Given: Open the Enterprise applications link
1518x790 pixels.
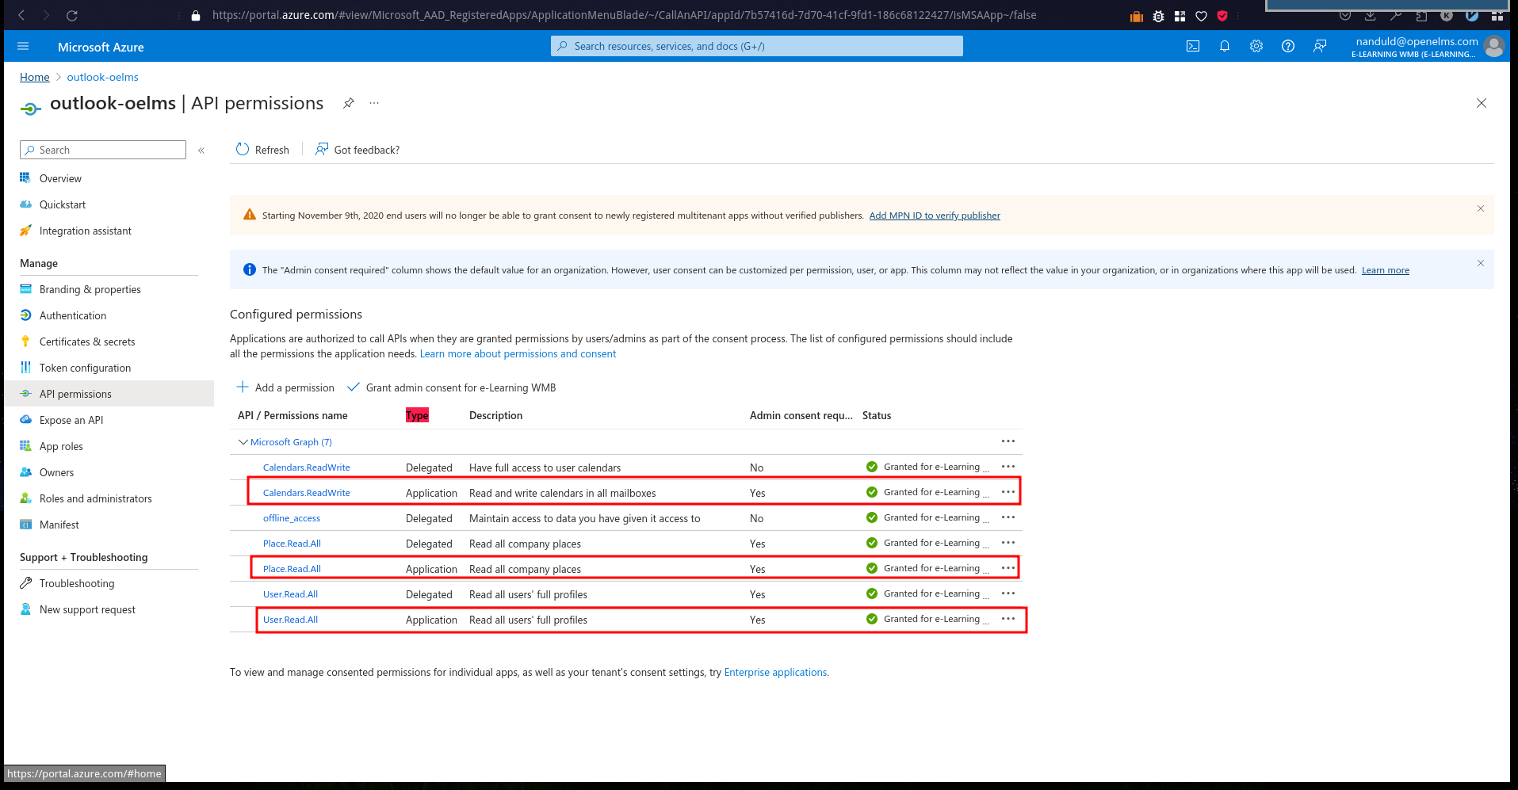Looking at the screenshot, I should coord(775,673).
